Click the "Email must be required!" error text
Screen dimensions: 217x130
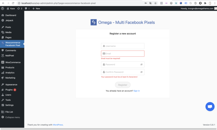(111, 59)
